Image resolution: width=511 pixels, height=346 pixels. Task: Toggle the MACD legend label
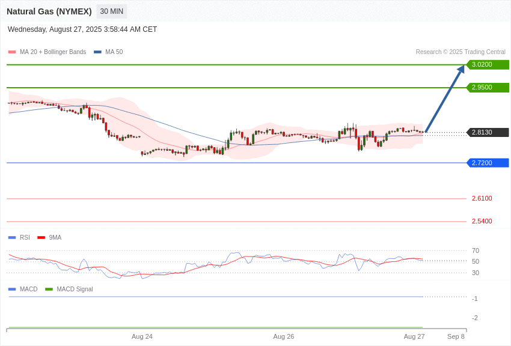click(29, 289)
